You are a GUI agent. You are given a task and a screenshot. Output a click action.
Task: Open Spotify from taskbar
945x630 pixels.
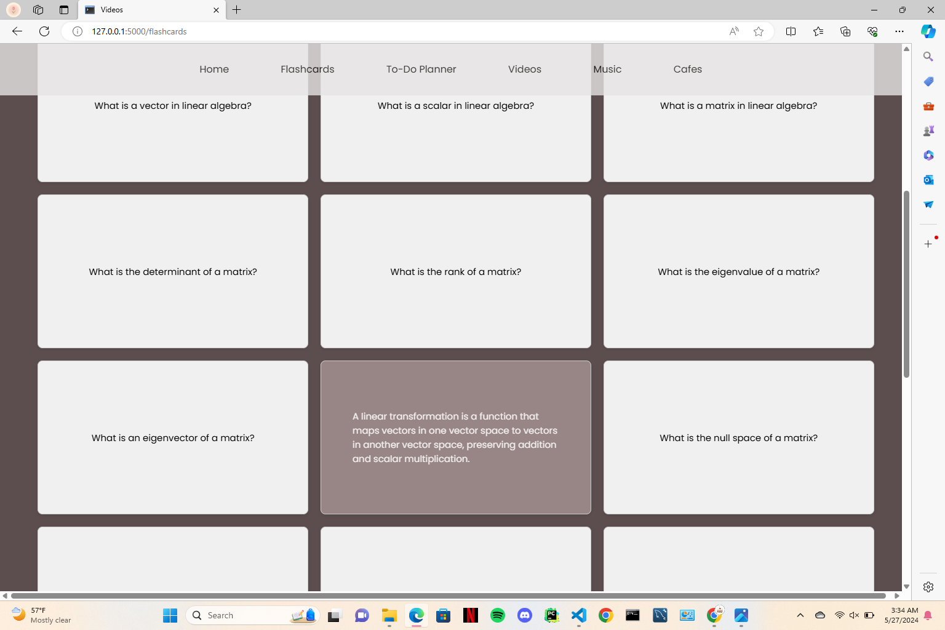point(498,615)
